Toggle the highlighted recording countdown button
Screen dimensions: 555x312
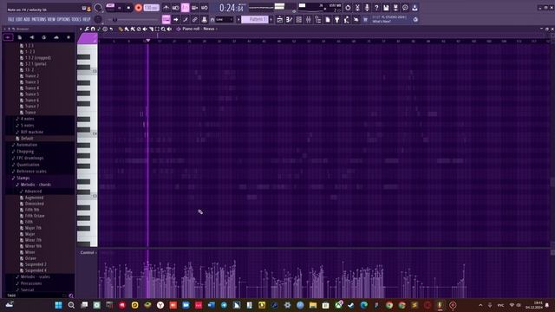[185, 8]
